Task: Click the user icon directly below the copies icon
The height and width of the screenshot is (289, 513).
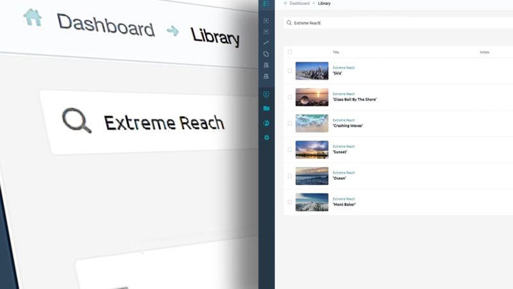Action: click(266, 66)
